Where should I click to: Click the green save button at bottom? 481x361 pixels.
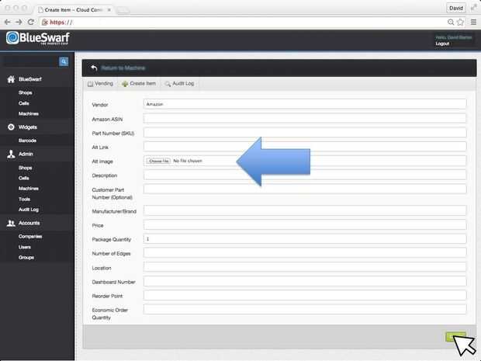[x=455, y=337]
